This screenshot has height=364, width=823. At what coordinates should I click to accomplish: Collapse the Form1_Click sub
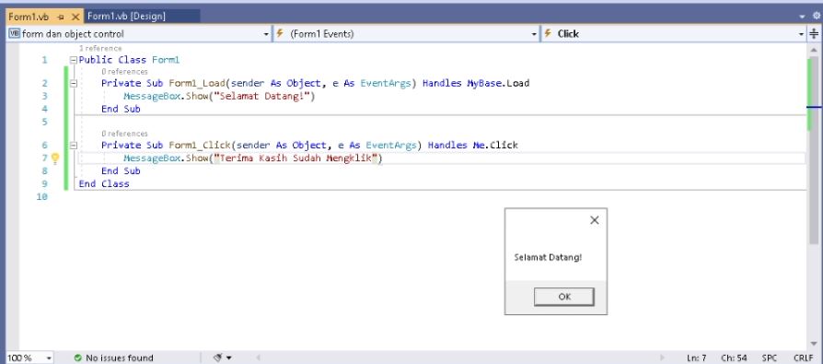coord(74,145)
